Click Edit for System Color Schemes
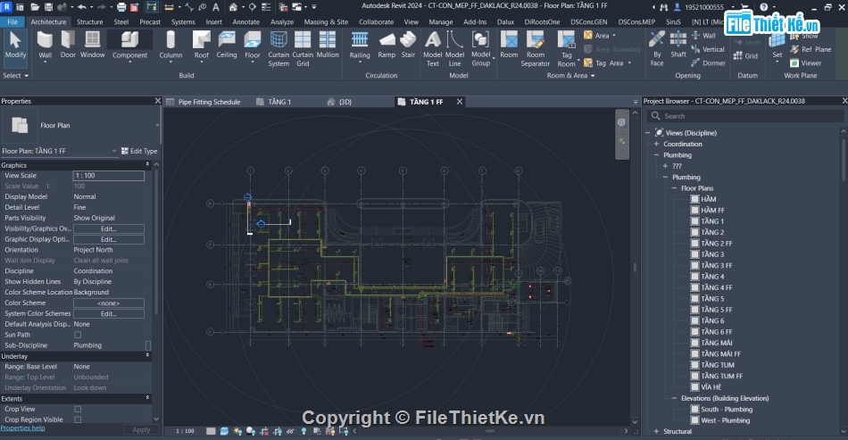 [x=109, y=313]
